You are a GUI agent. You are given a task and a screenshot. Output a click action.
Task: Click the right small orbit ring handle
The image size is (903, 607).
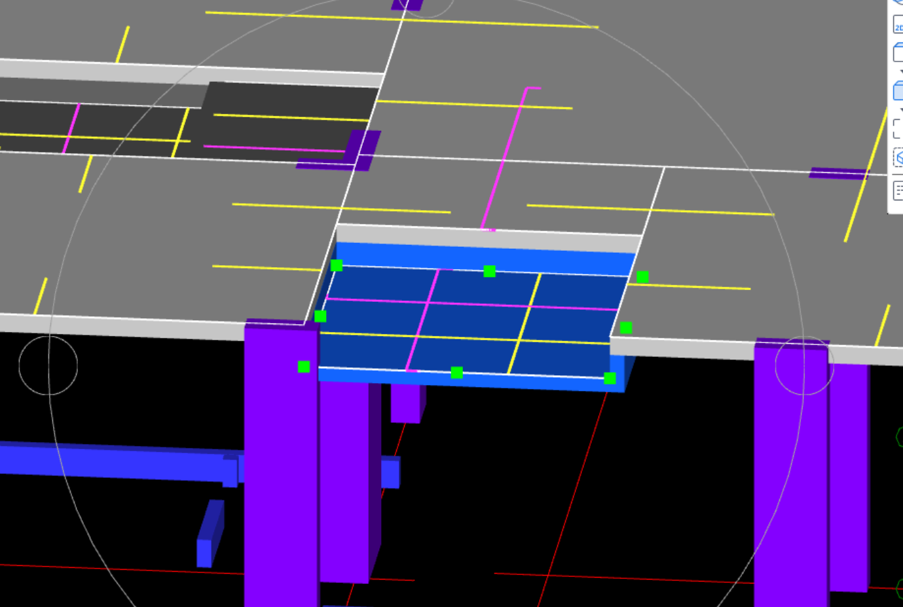click(x=805, y=365)
